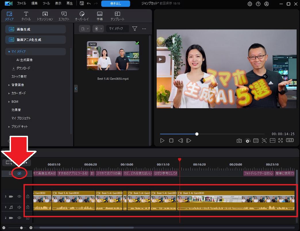Enter fullscreen preview mode
This screenshot has width=300, height=231.
tap(280, 141)
